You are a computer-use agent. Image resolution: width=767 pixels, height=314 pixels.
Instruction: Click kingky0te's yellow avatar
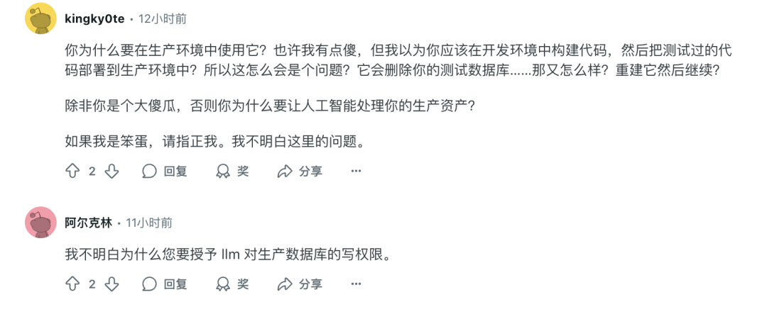[40, 19]
